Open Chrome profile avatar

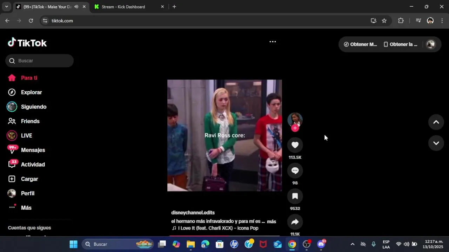click(430, 21)
